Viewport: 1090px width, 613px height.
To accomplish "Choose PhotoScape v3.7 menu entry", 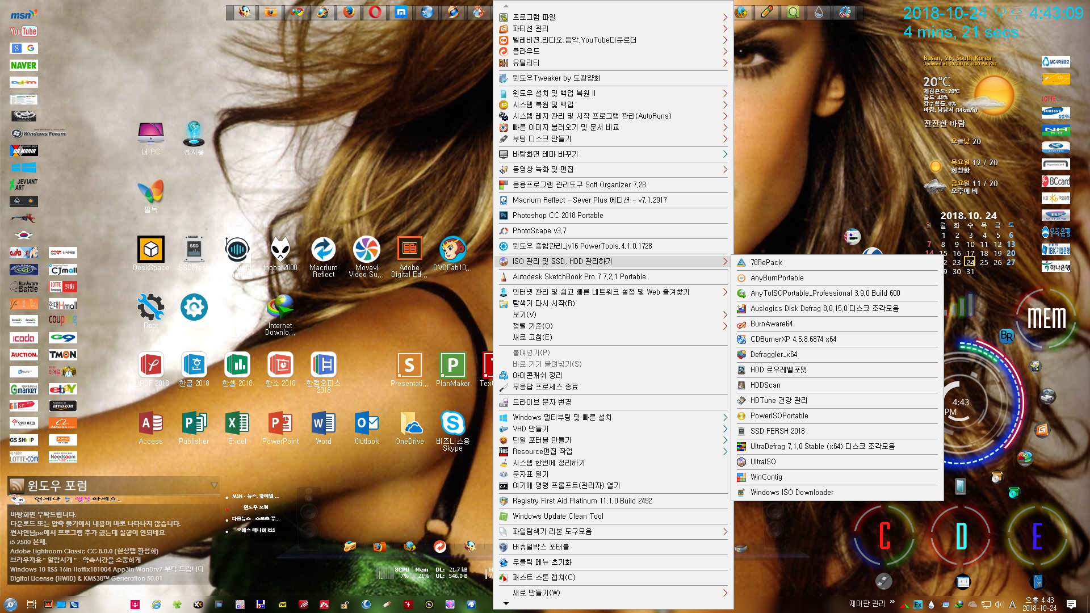I will (x=613, y=230).
